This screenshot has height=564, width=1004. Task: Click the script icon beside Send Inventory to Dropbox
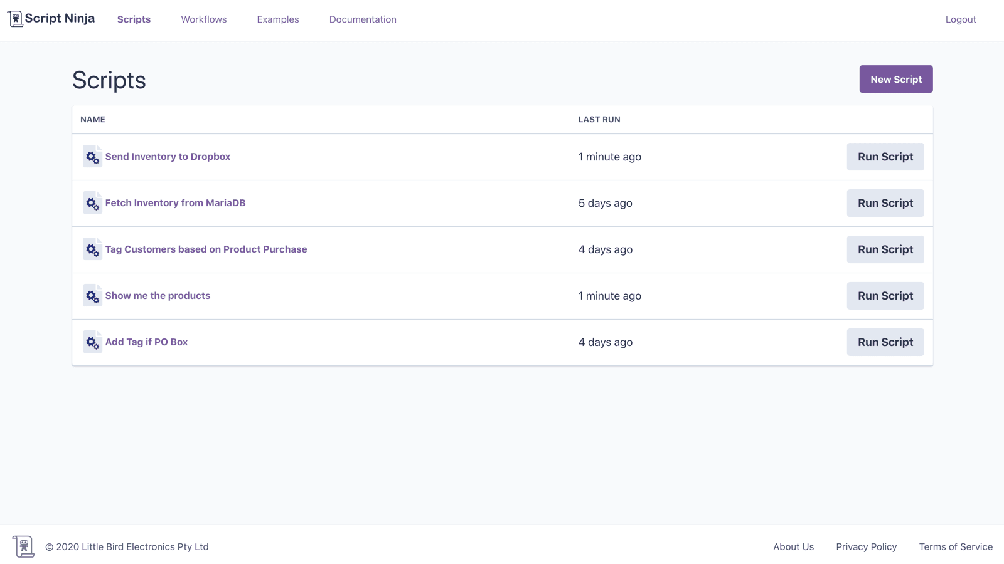click(92, 157)
